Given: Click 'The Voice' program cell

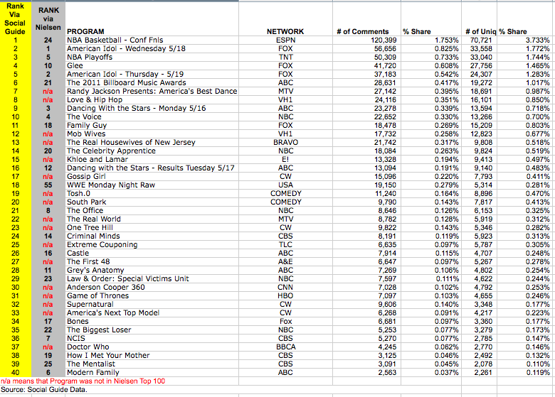Looking at the screenshot, I should pos(152,116).
